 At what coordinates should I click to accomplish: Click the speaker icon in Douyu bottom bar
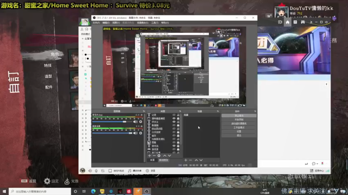[90, 171]
